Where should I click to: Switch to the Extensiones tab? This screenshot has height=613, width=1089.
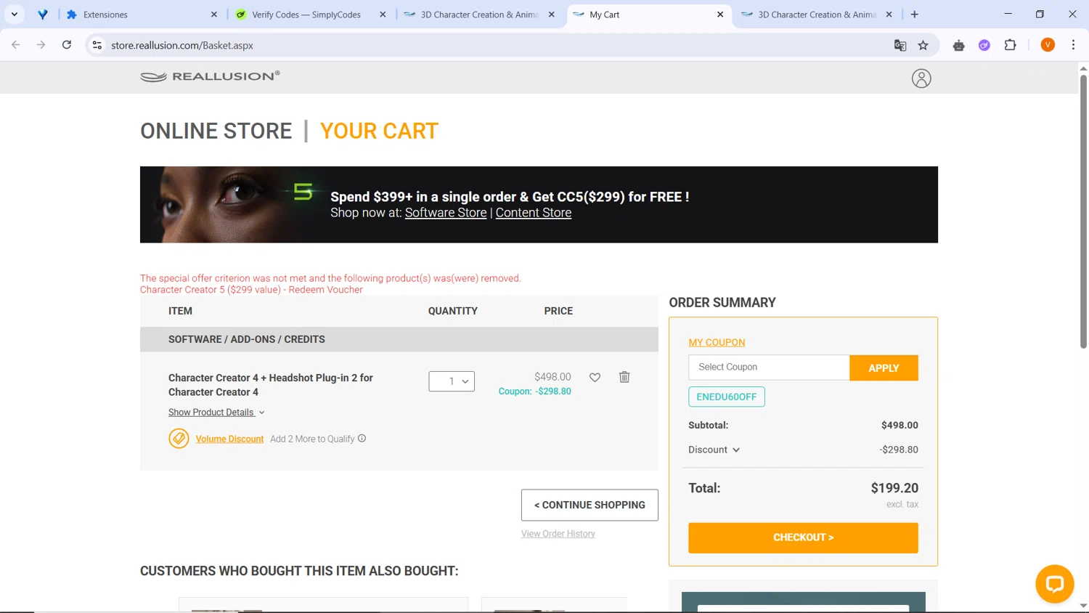[142, 15]
